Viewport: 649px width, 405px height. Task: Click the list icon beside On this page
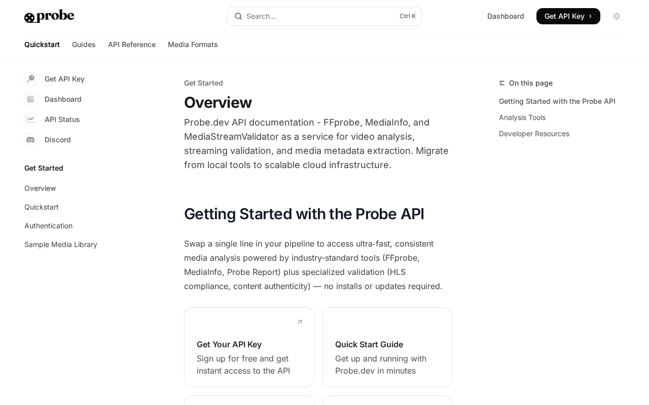(502, 83)
